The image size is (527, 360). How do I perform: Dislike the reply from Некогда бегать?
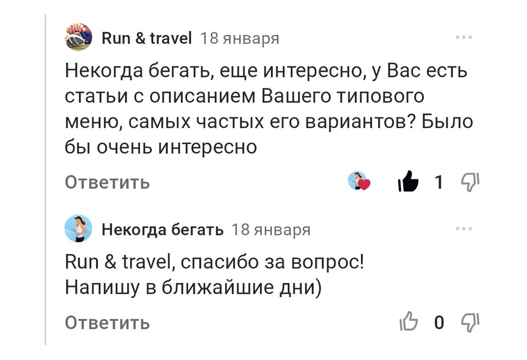(470, 321)
